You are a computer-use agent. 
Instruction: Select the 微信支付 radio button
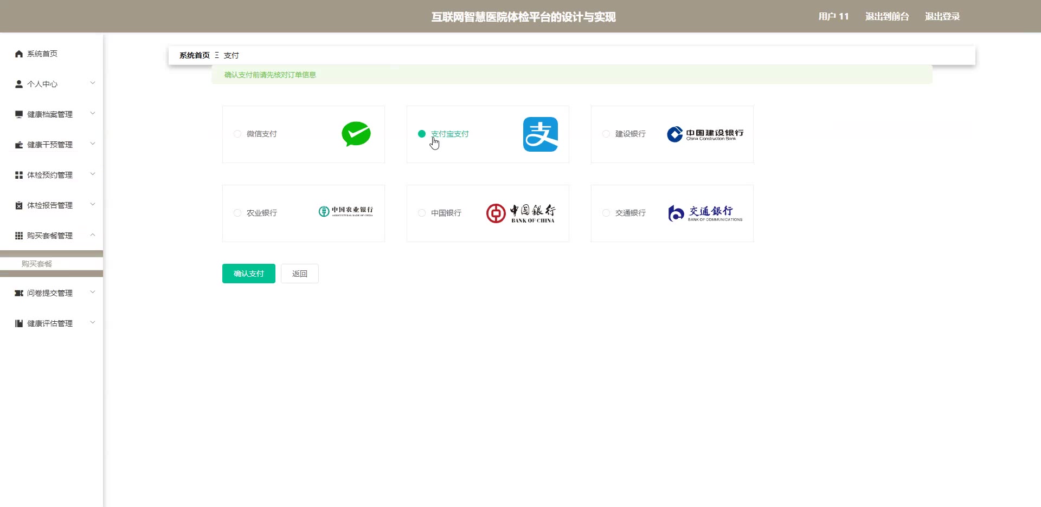(237, 134)
